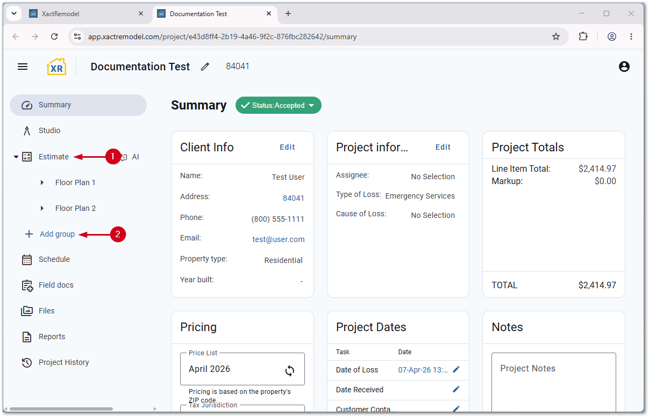Screen dimensions: 649x417
Task: Click Add group link
Action: click(x=58, y=234)
